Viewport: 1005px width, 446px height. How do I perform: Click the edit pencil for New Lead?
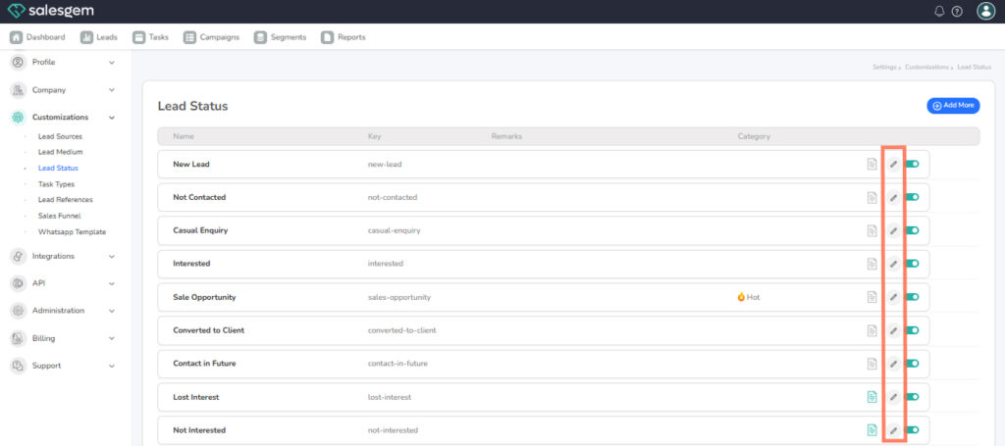pyautogui.click(x=893, y=164)
